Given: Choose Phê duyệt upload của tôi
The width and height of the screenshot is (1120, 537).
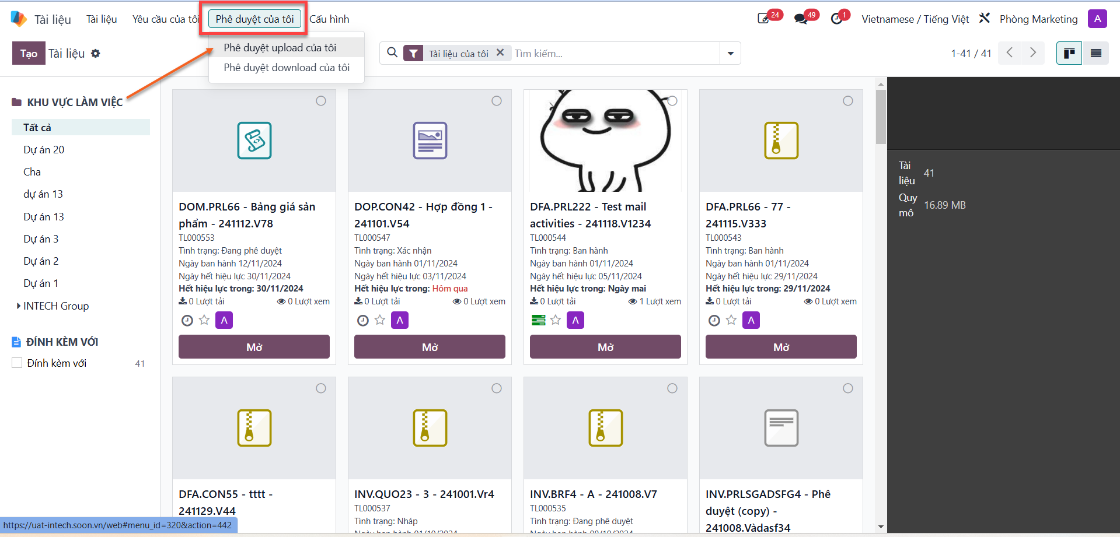Looking at the screenshot, I should [x=287, y=47].
